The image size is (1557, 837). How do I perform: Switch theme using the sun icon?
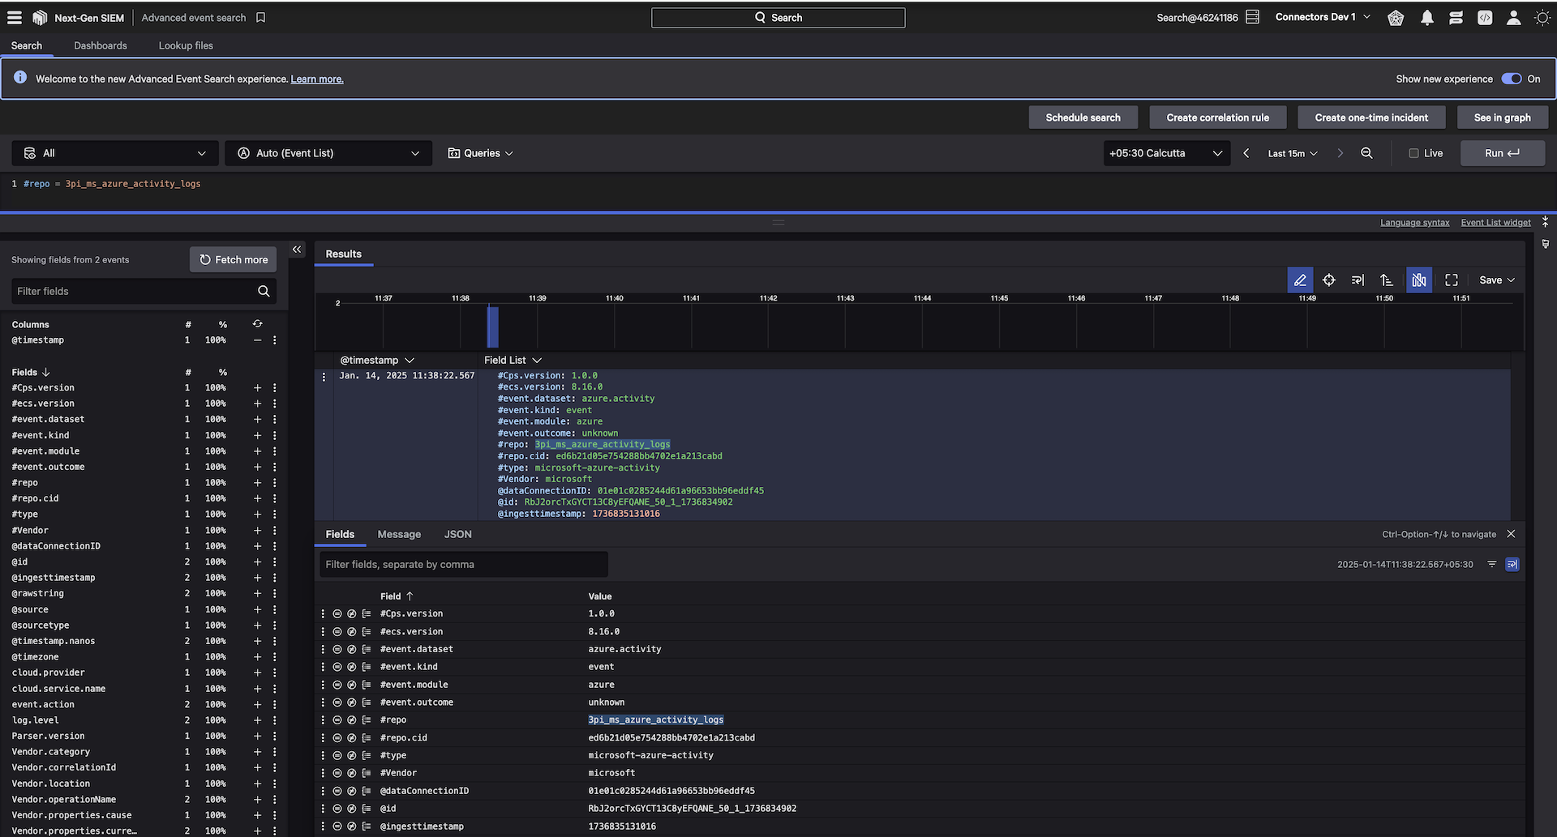tap(1542, 17)
